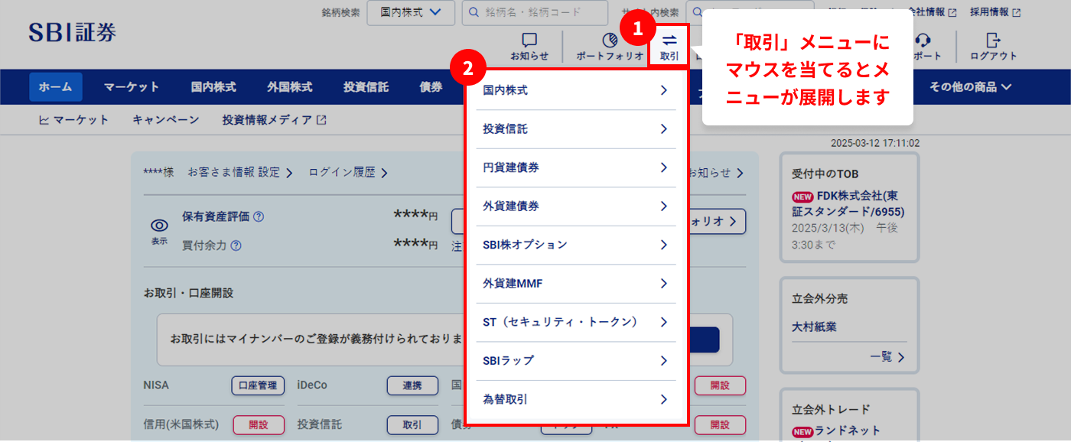Click the 採用情報 external link
The width and height of the screenshot is (1071, 442).
click(995, 12)
